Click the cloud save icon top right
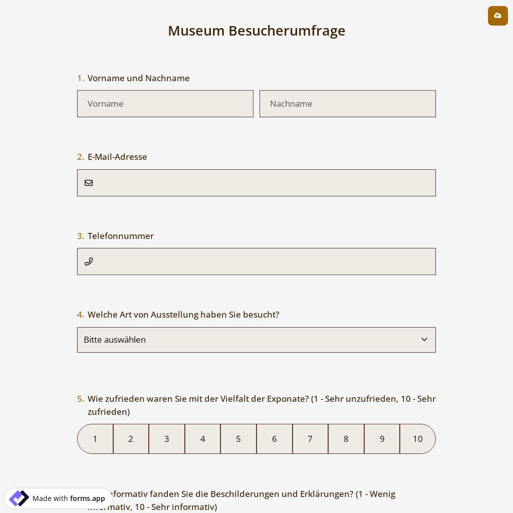This screenshot has height=513, width=513. [x=498, y=16]
